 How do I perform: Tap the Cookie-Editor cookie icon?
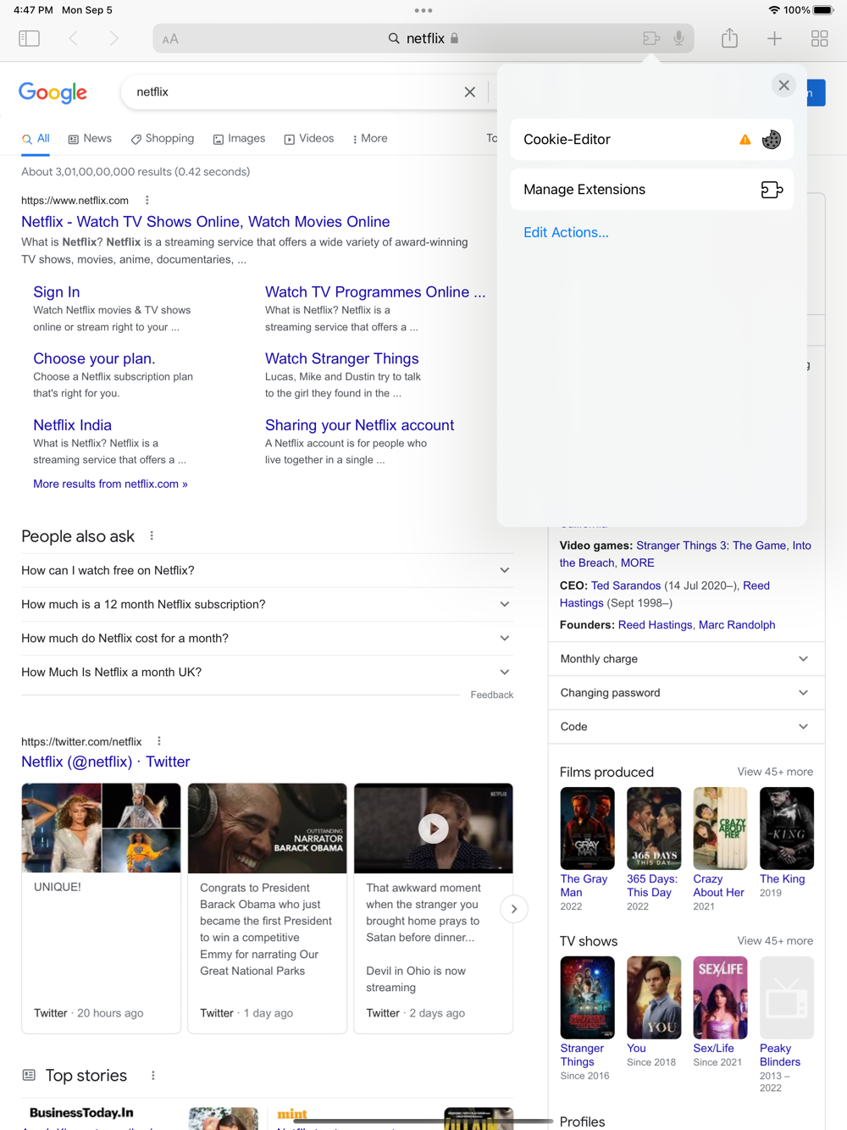[x=771, y=140]
